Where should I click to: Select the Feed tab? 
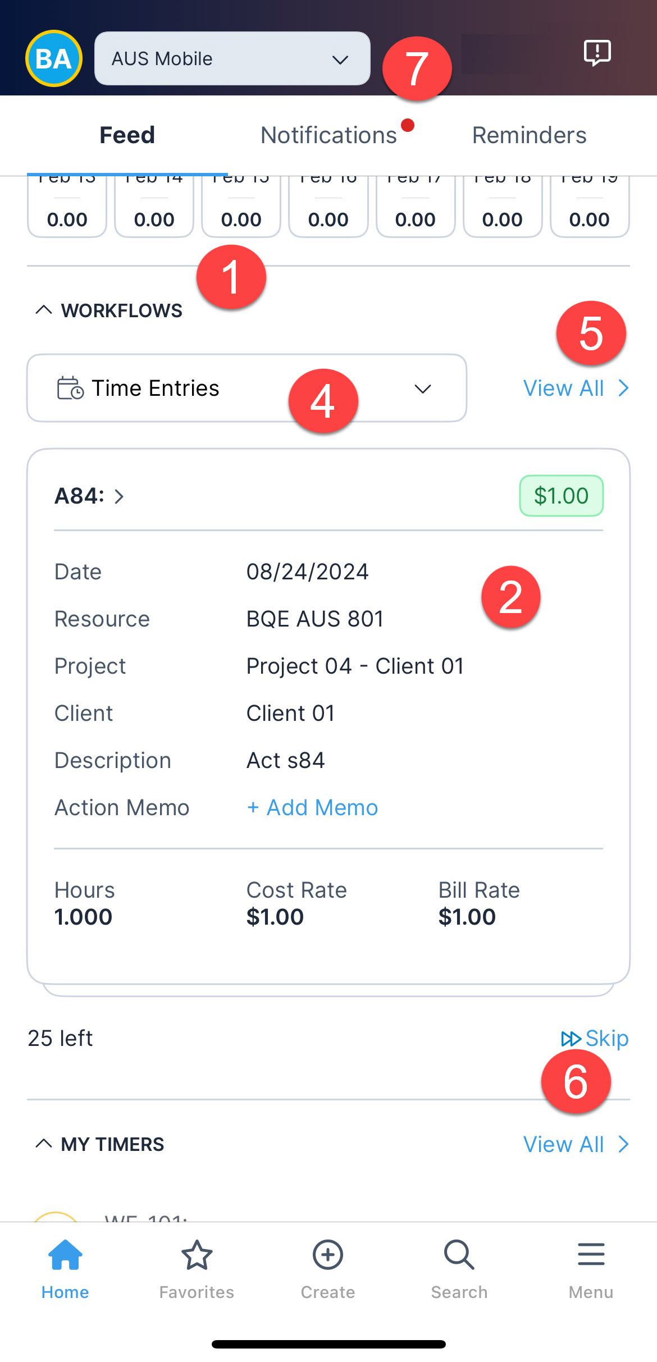coord(127,135)
